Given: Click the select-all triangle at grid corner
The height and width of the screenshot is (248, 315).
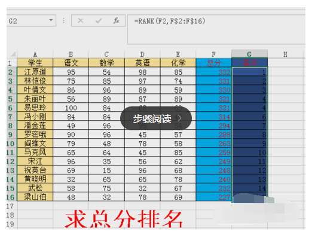Looking at the screenshot, I should [x=13, y=54].
